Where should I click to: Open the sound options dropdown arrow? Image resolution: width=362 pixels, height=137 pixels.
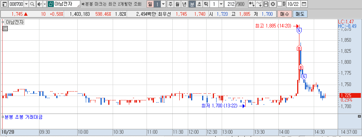45,4
